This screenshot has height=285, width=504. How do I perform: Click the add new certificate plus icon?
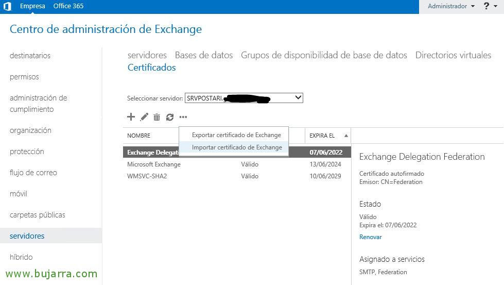(131, 117)
